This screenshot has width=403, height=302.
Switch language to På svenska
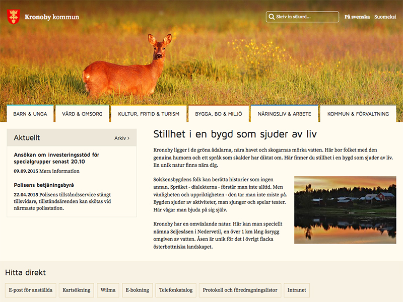tap(357, 17)
